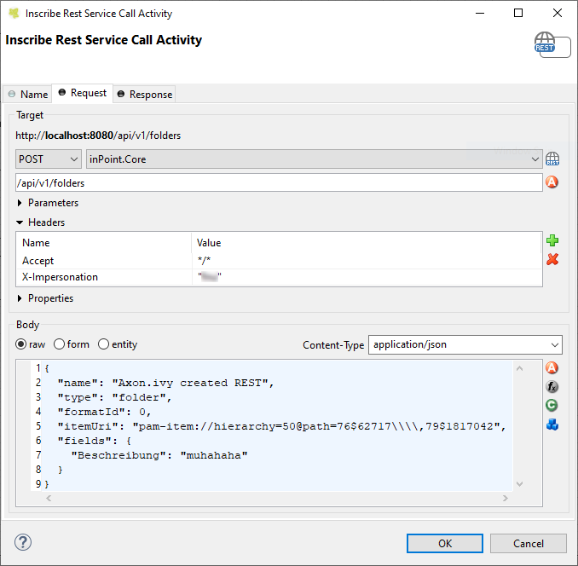Insert attribute into body editor

tap(552, 367)
